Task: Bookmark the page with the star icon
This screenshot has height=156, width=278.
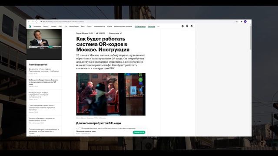Action: click(237, 22)
